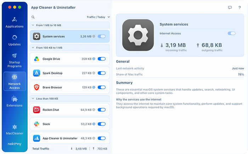Image resolution: width=248 pixels, height=154 pixels.
Task: Open help with the question mark icon
Action: point(239,7)
